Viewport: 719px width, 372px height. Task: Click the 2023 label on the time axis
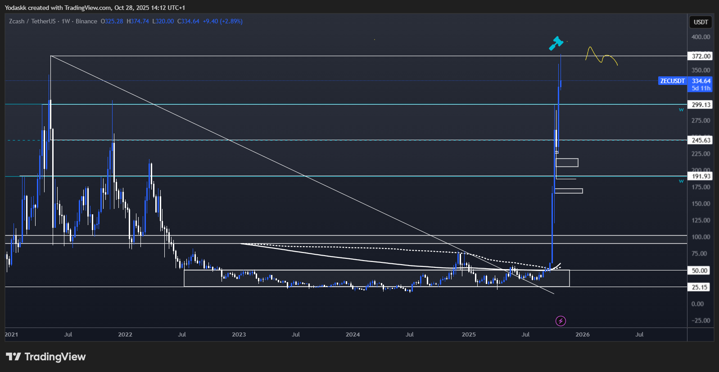239,334
